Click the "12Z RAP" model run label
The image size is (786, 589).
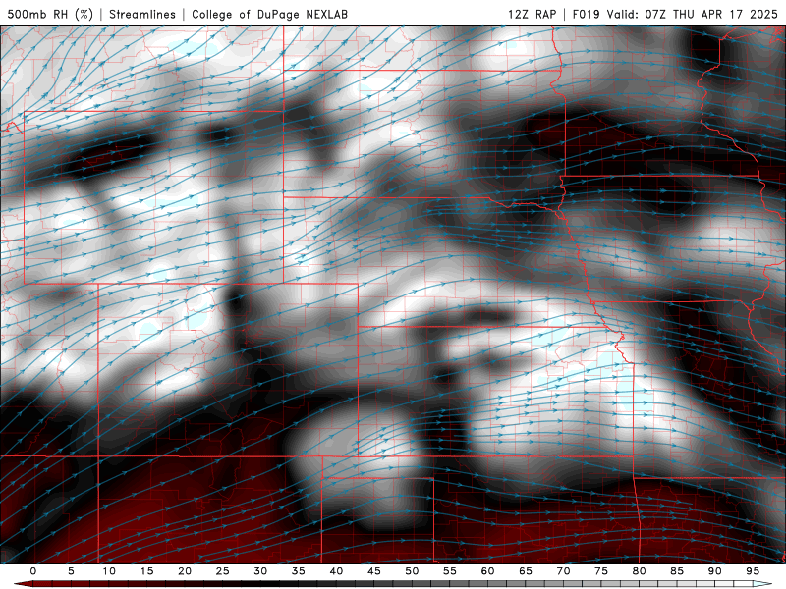click(x=532, y=14)
